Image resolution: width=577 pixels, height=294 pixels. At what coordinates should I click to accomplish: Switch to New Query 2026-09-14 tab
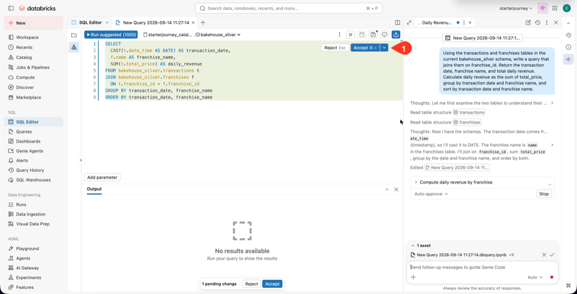(x=157, y=23)
